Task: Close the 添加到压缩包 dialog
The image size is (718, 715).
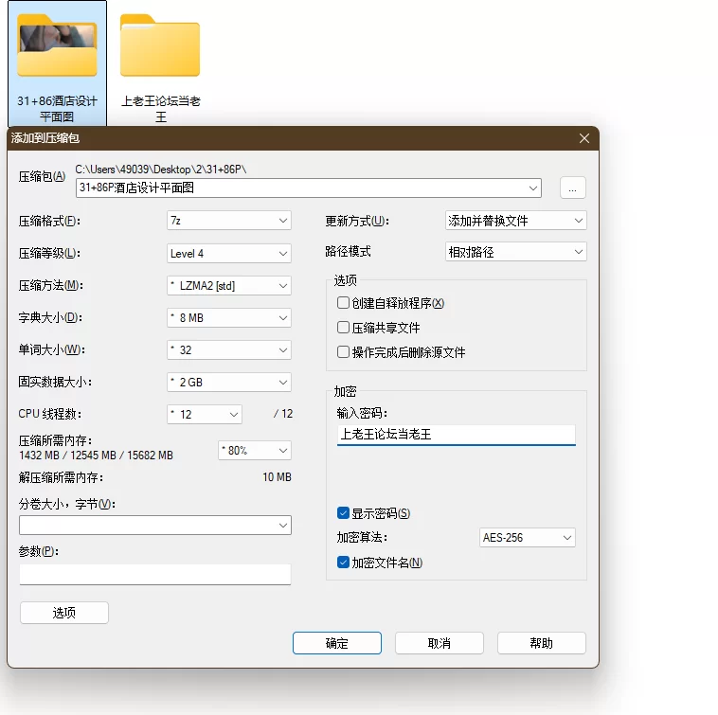Action: point(583,138)
